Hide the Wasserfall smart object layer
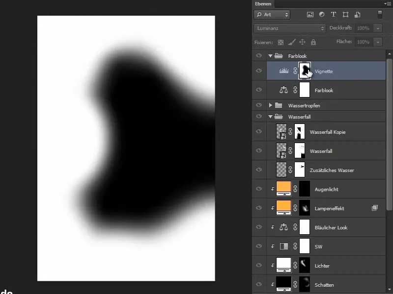 coord(259,150)
